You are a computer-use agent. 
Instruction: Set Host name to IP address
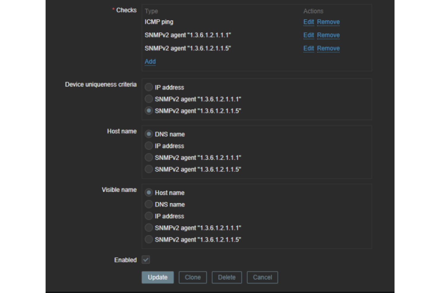[148, 146]
